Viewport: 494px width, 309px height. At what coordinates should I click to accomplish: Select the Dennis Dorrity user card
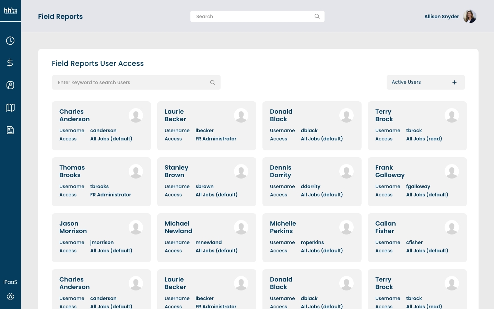(x=312, y=182)
